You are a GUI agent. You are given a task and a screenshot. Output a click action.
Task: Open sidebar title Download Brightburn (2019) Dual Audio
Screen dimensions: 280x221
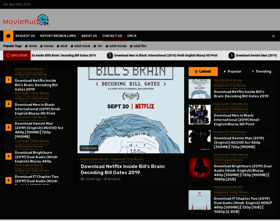[243, 173]
